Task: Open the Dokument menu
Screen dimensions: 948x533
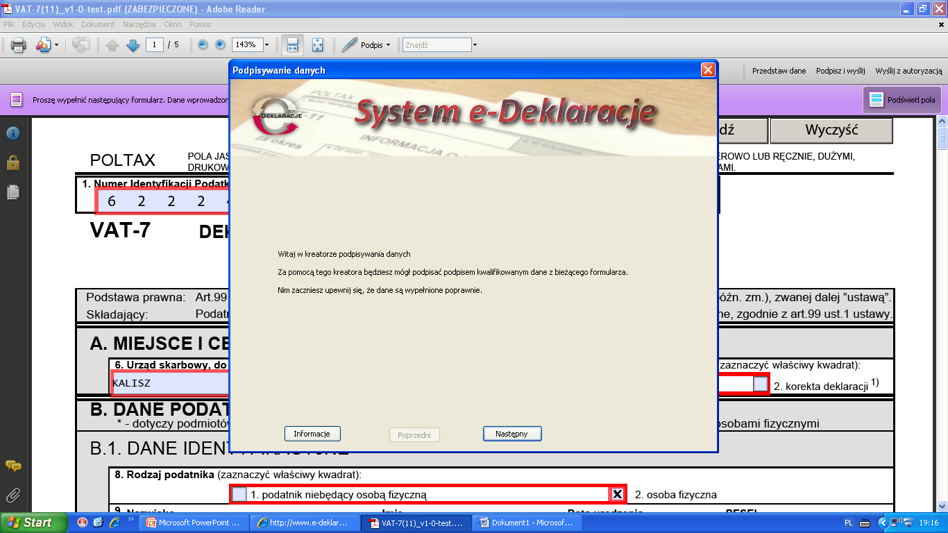Action: tap(98, 24)
